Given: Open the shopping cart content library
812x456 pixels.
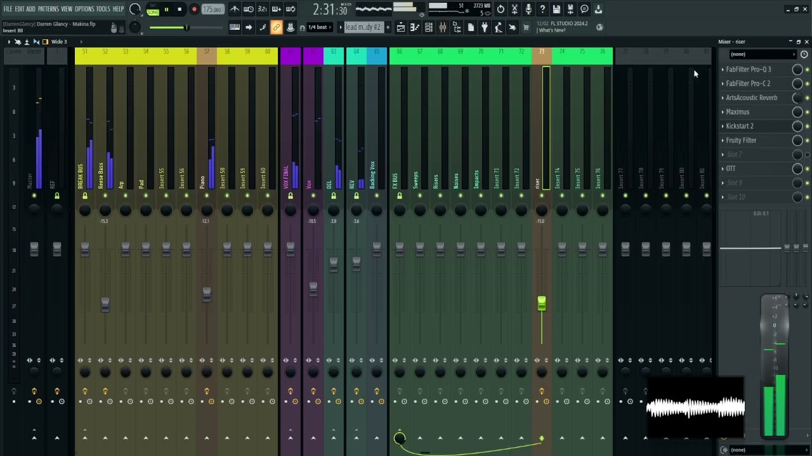Looking at the screenshot, I should 526,27.
